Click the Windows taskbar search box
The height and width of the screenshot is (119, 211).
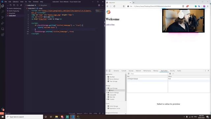tap(24, 117)
